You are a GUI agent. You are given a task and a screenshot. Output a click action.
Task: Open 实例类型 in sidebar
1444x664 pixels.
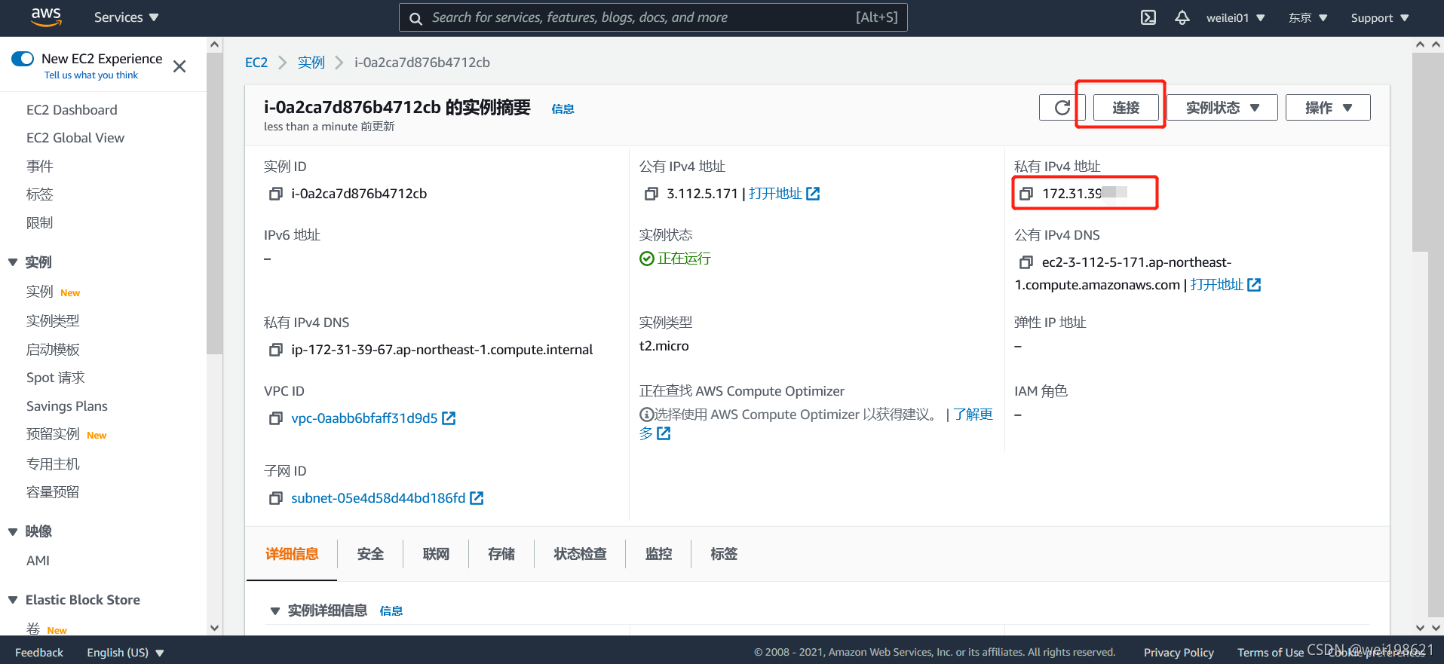click(x=53, y=321)
